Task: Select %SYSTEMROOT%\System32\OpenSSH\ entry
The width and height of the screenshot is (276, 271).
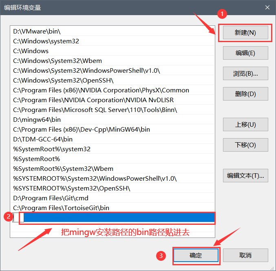Action: click(113, 188)
